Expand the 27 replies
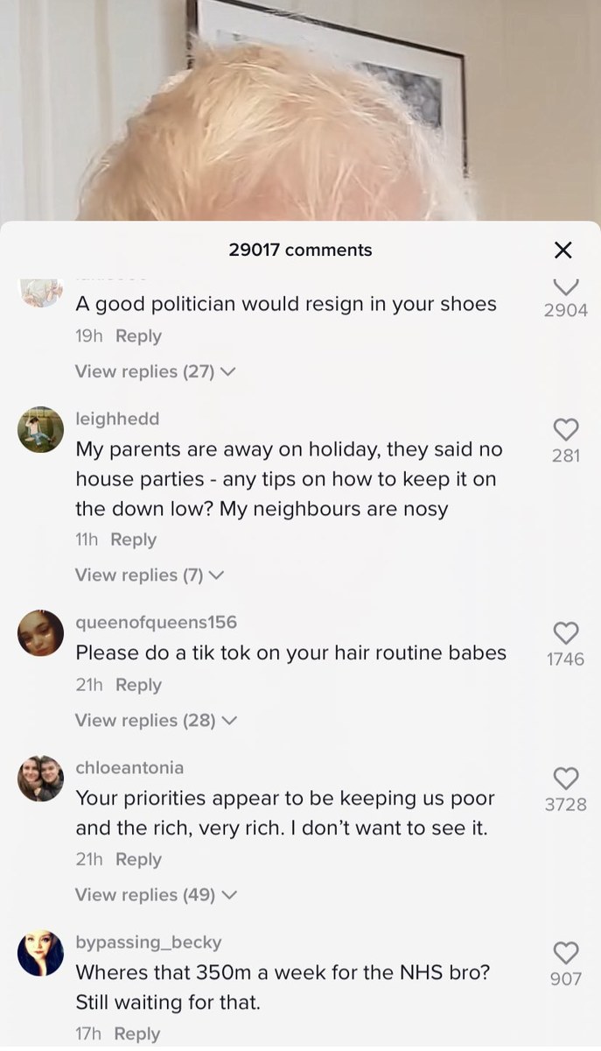The height and width of the screenshot is (1051, 601). pyautogui.click(x=155, y=371)
